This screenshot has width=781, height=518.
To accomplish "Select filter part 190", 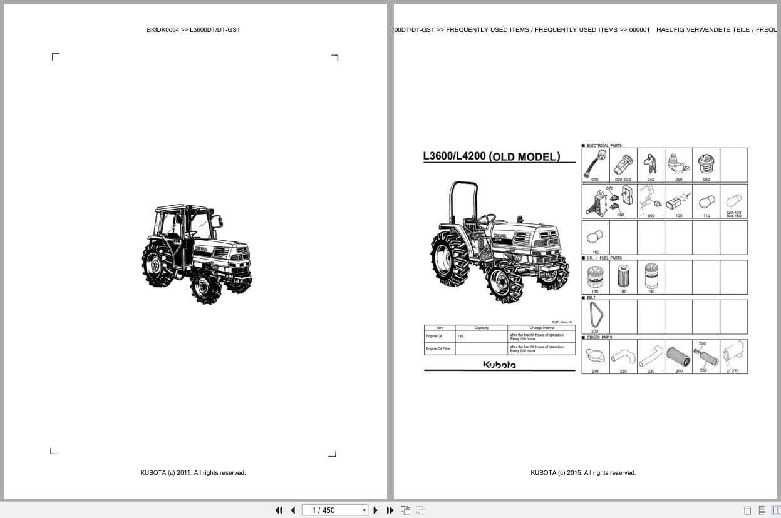I will click(651, 277).
